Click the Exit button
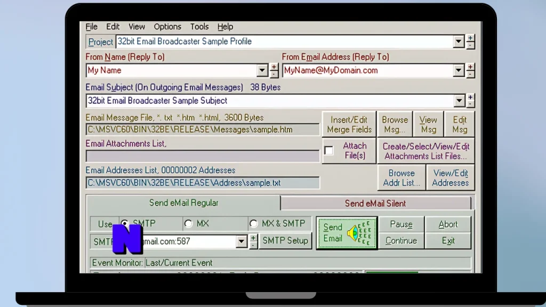The width and height of the screenshot is (546, 307). (x=448, y=241)
